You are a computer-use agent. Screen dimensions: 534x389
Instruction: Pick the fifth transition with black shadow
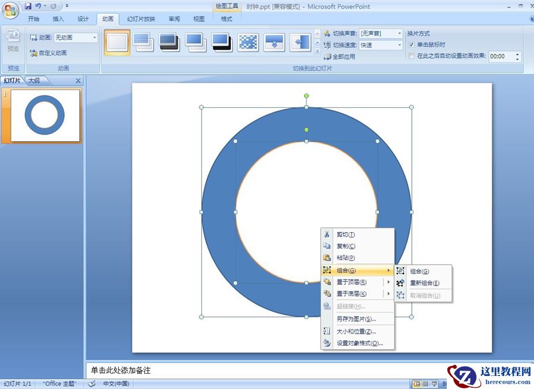pyautogui.click(x=222, y=43)
